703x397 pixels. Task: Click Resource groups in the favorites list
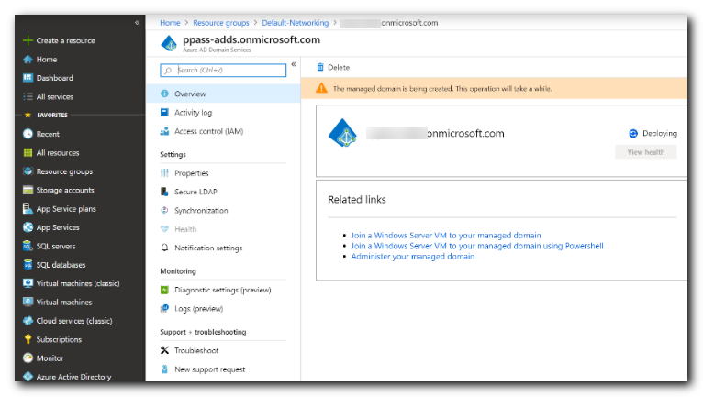[64, 171]
